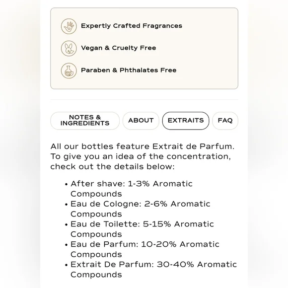Image resolution: width=288 pixels, height=288 pixels.
Task: Click the Eau de Parfum bullet item
Action: pyautogui.click(x=145, y=249)
